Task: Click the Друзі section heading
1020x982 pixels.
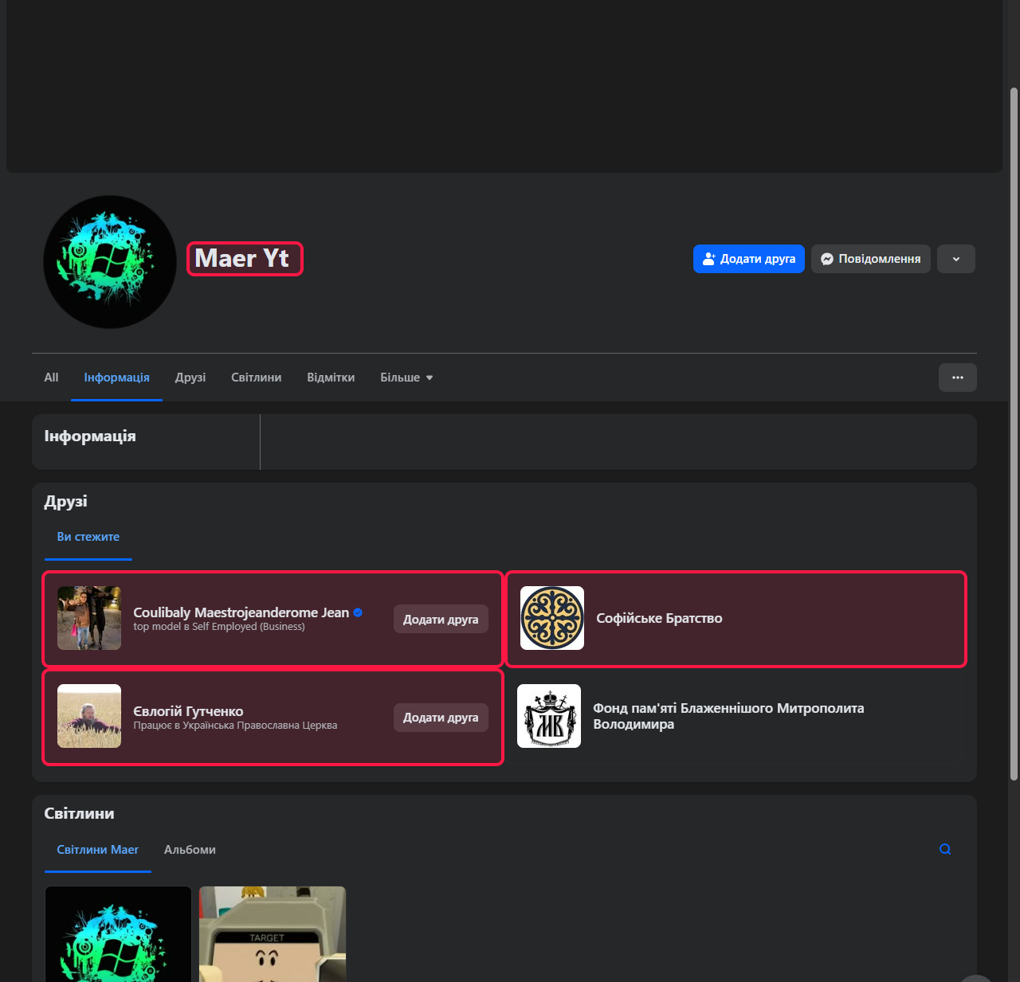Action: [66, 502]
